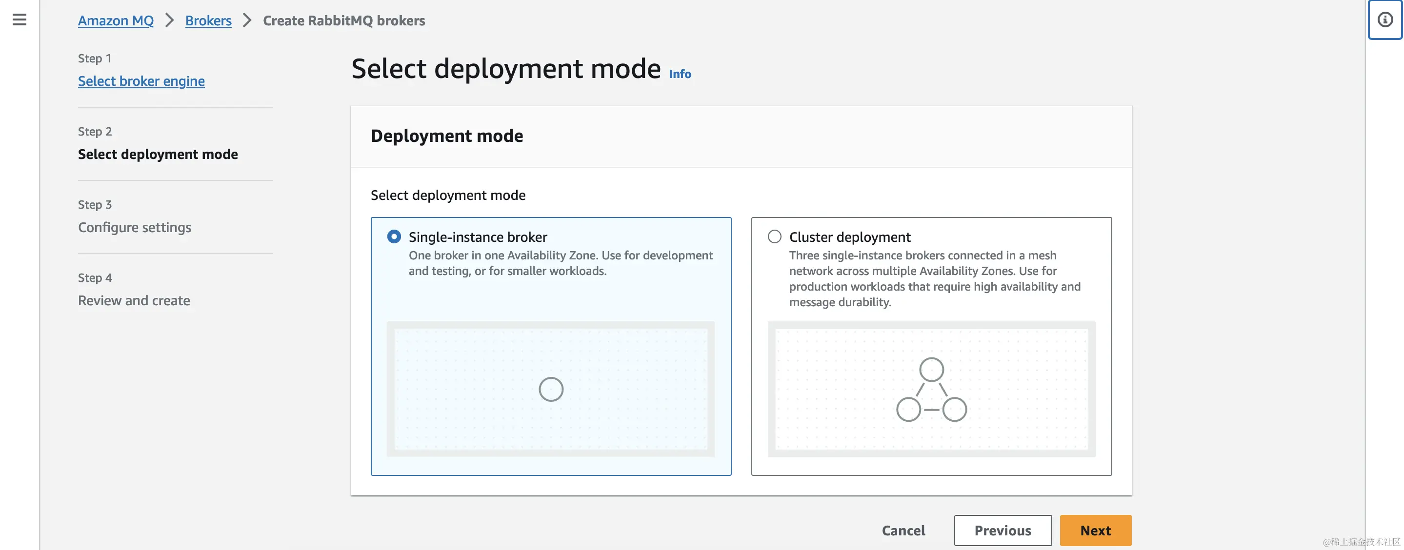This screenshot has height=550, width=1404.
Task: Click the single circle broker diagram
Action: (550, 390)
